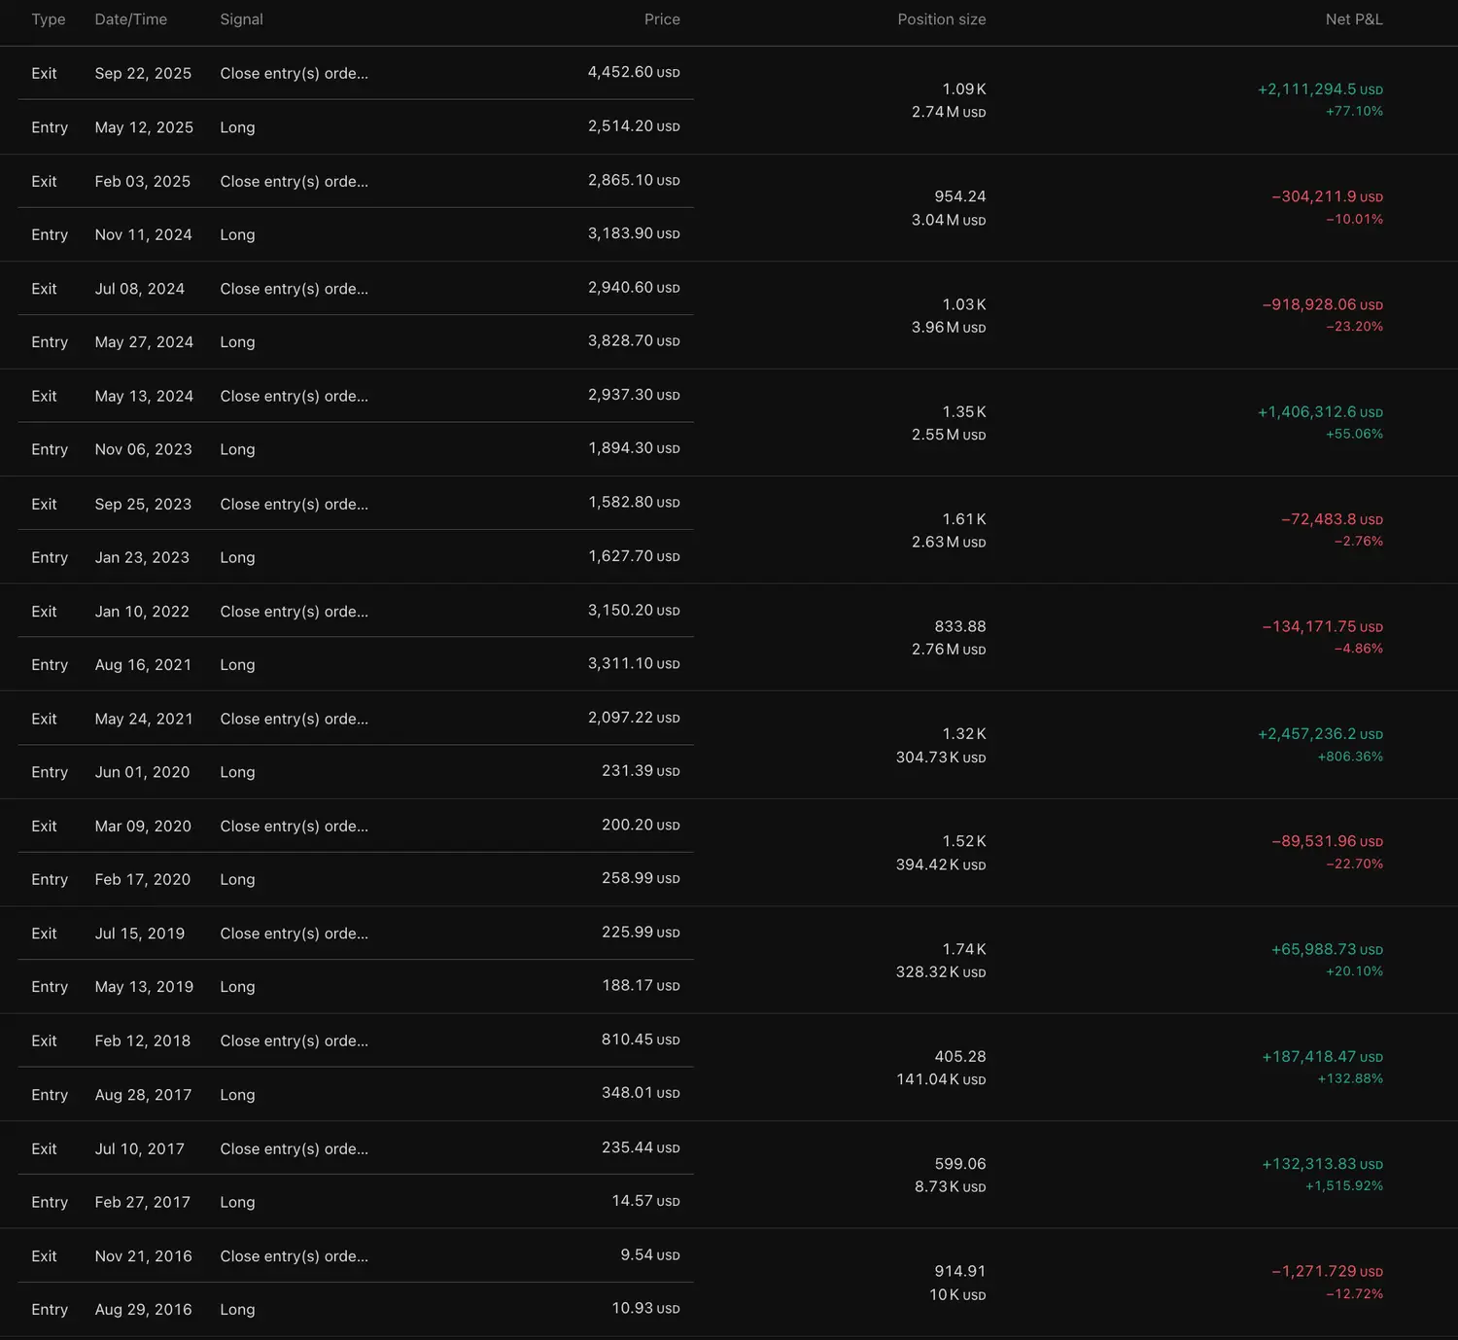
Task: Click the Signal column header
Action: click(241, 19)
